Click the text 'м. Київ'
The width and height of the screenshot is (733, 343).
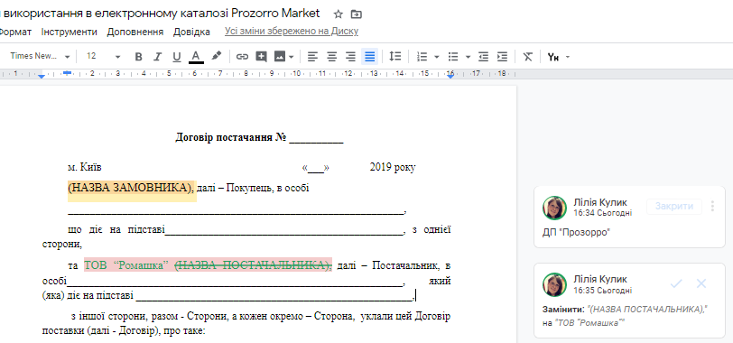[x=85, y=167]
